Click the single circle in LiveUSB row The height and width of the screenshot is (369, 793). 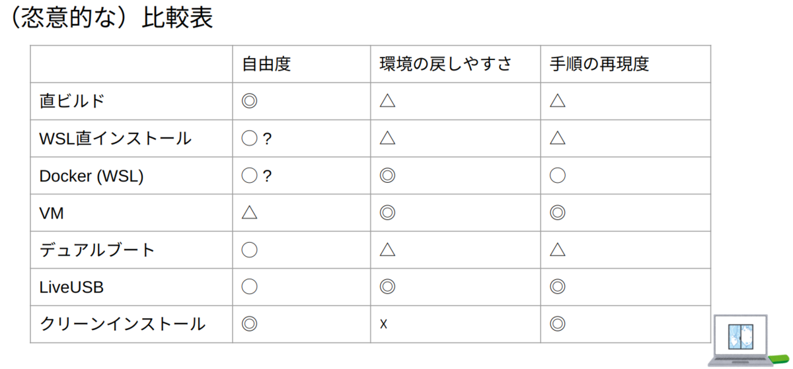pyautogui.click(x=249, y=286)
